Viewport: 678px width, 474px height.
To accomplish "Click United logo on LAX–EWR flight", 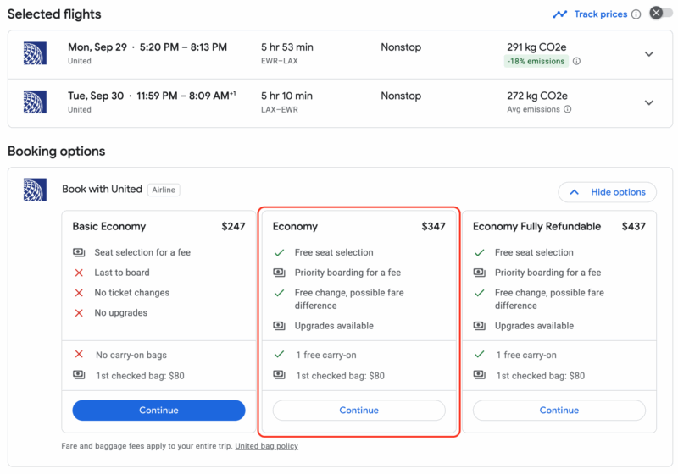I will [x=35, y=102].
